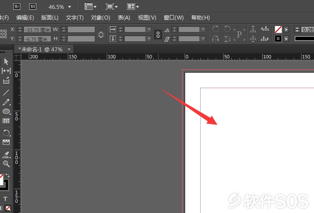Open the 窗口(W) menu
Image resolution: width=314 pixels, height=213 pixels.
click(x=174, y=18)
